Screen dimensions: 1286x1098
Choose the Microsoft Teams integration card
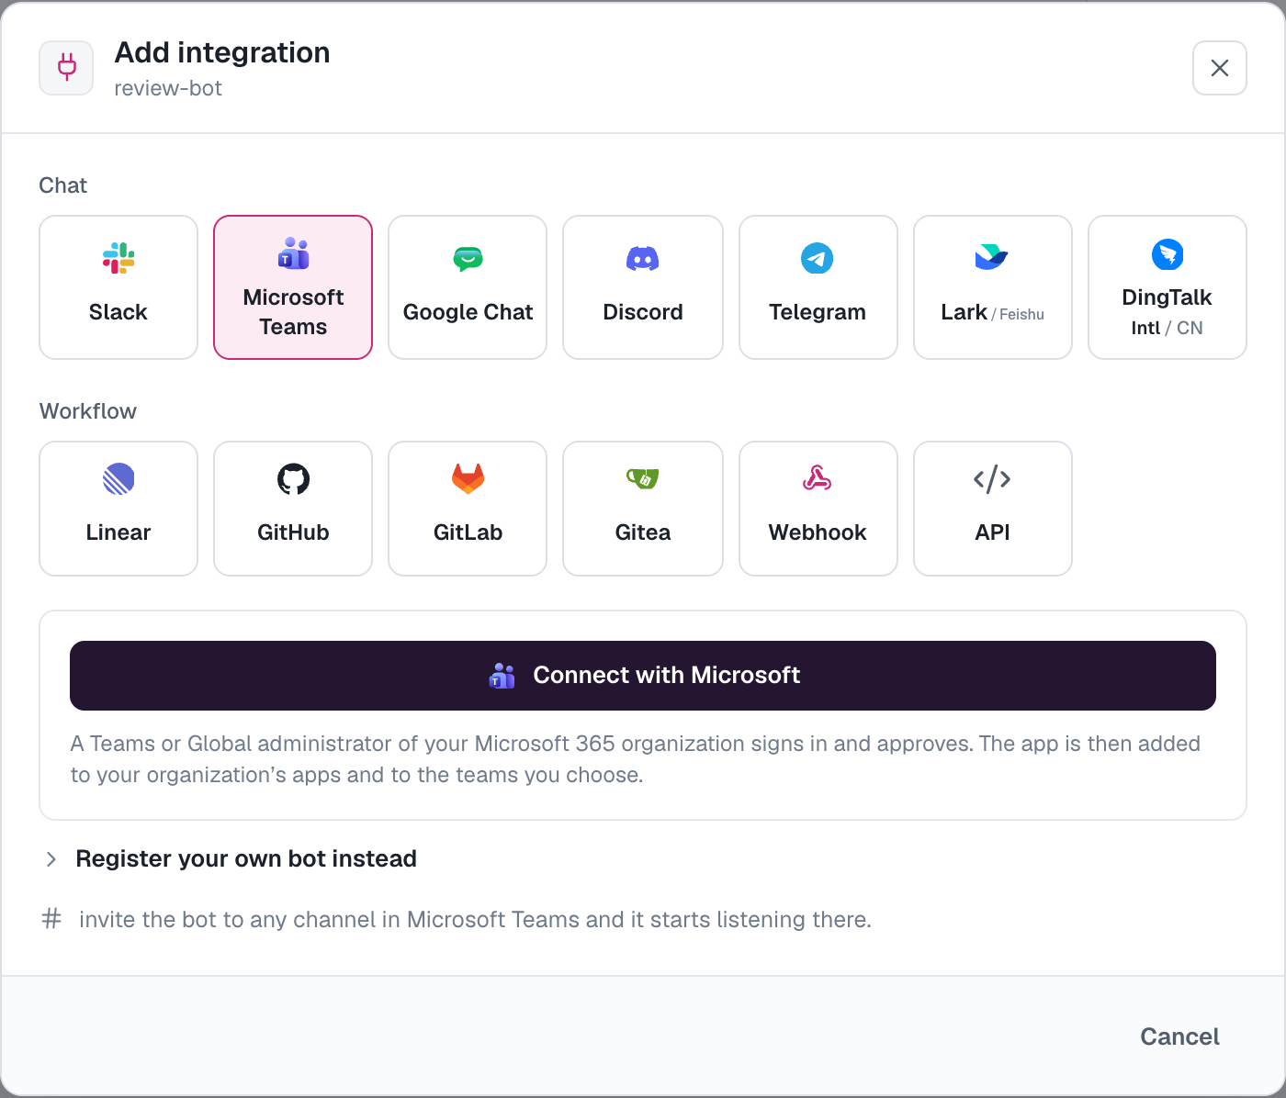tap(293, 287)
